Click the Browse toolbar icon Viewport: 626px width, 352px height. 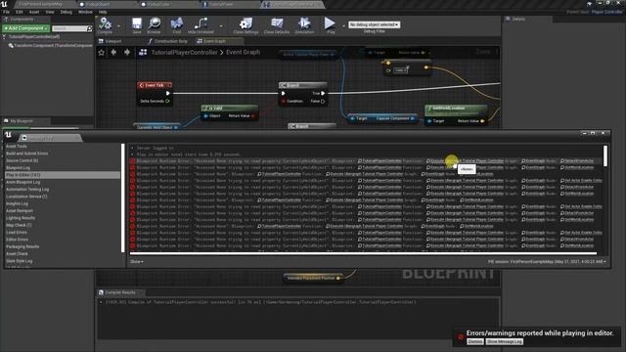(155, 25)
